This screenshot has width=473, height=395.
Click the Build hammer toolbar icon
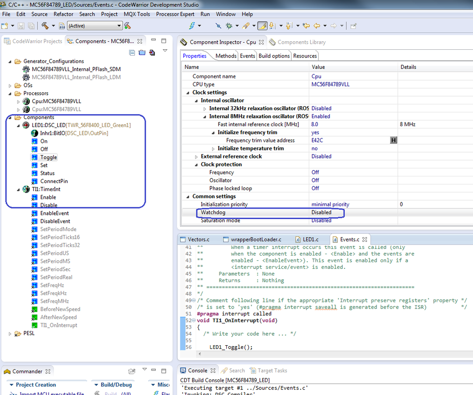[x=45, y=26]
